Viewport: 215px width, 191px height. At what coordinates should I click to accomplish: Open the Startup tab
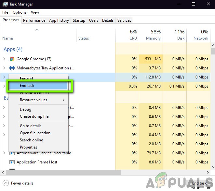(79, 20)
